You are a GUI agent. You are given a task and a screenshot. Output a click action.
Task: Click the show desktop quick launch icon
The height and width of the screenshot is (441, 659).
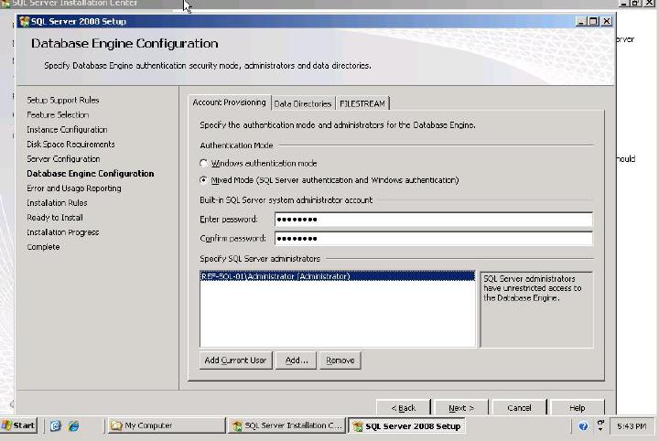point(56,425)
